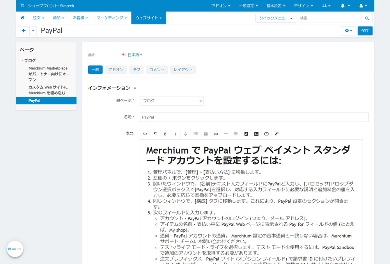
Task: Open dropdown next to back arrow
Action: [x=33, y=30]
